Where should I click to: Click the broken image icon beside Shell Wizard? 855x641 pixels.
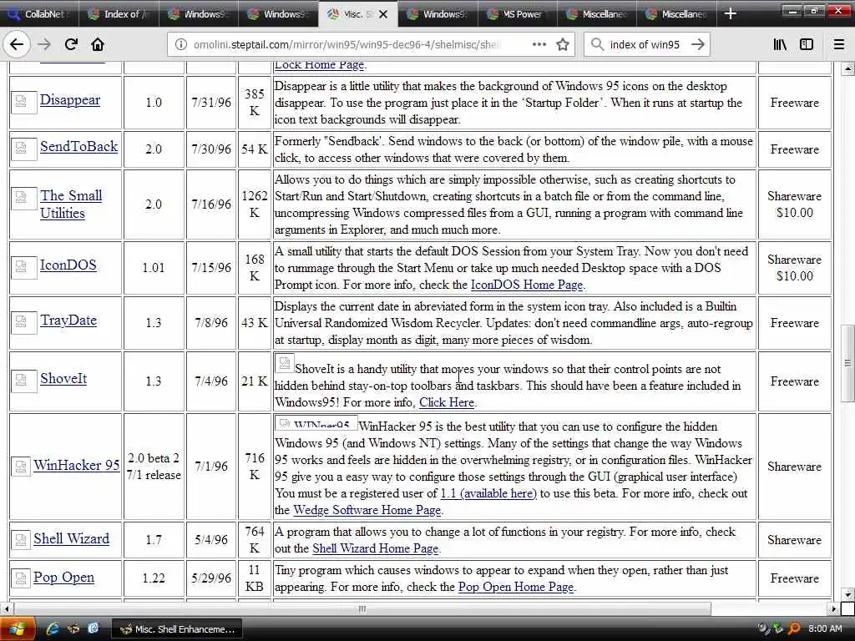pos(21,540)
